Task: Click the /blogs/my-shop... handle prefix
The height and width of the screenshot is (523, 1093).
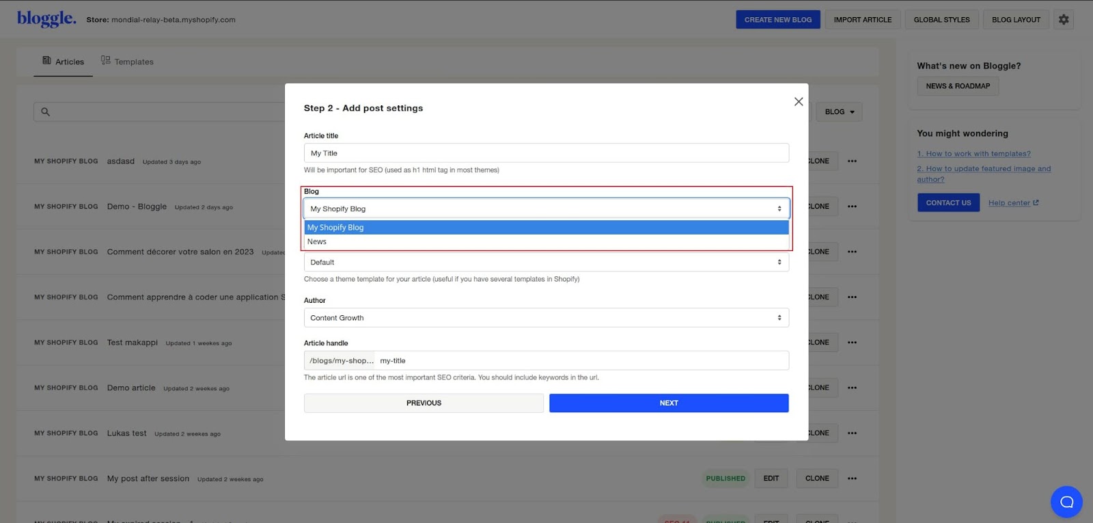Action: [341, 361]
